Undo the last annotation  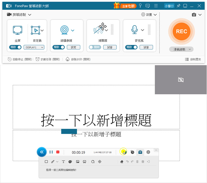tap(127, 162)
